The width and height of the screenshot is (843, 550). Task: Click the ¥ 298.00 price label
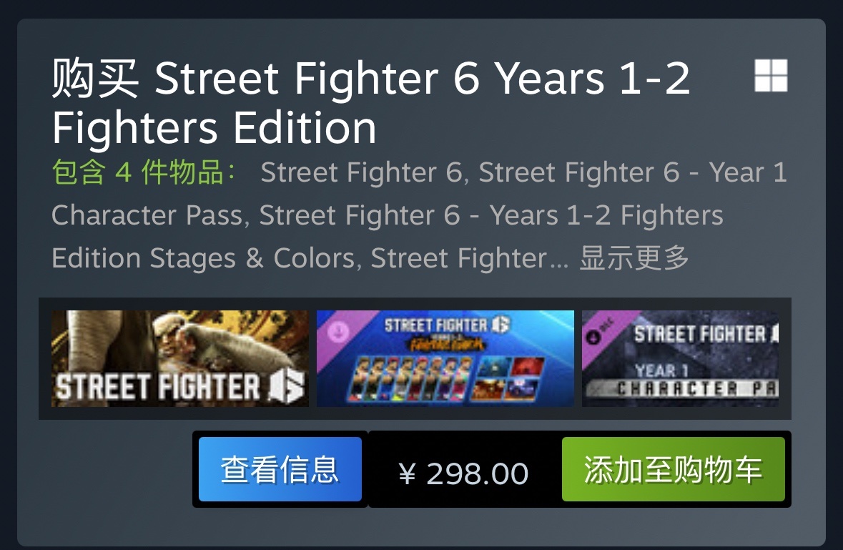click(463, 473)
